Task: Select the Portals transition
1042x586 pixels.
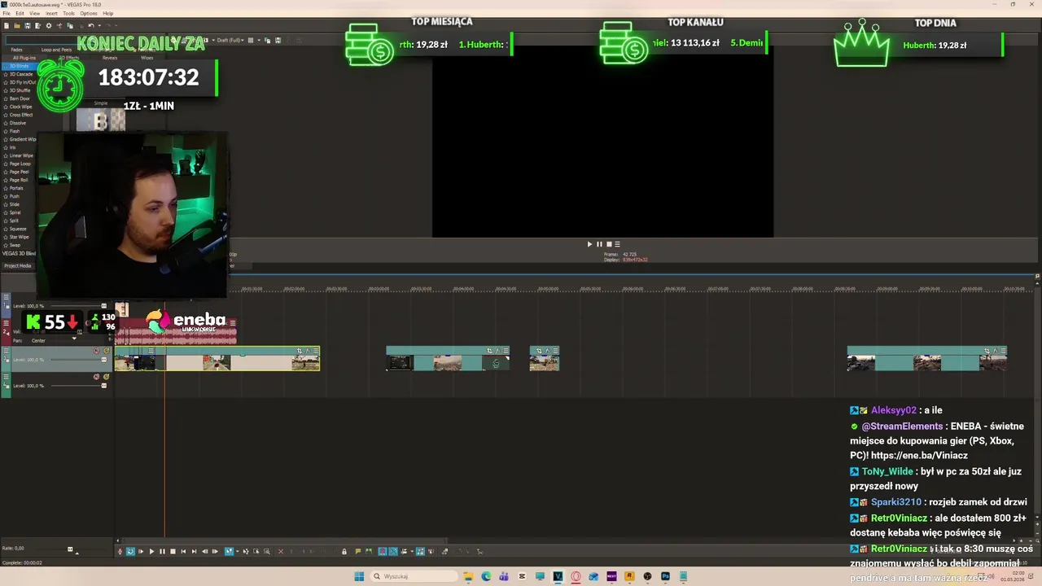Action: coord(15,188)
